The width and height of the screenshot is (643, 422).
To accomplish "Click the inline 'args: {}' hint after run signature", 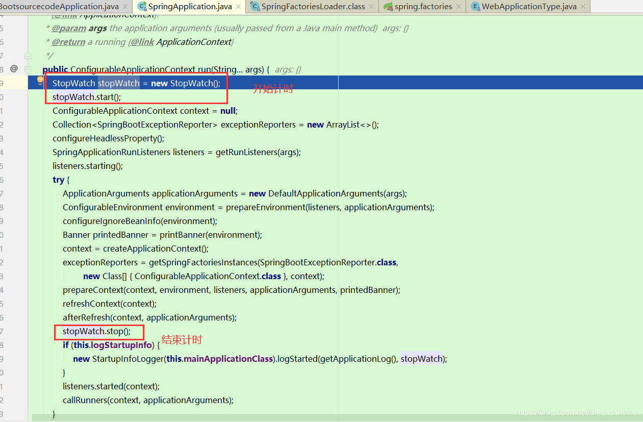I will coord(288,69).
